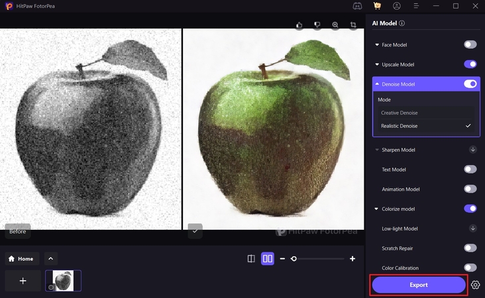The width and height of the screenshot is (485, 298).
Task: Select the apple image thumbnail
Action: click(63, 281)
